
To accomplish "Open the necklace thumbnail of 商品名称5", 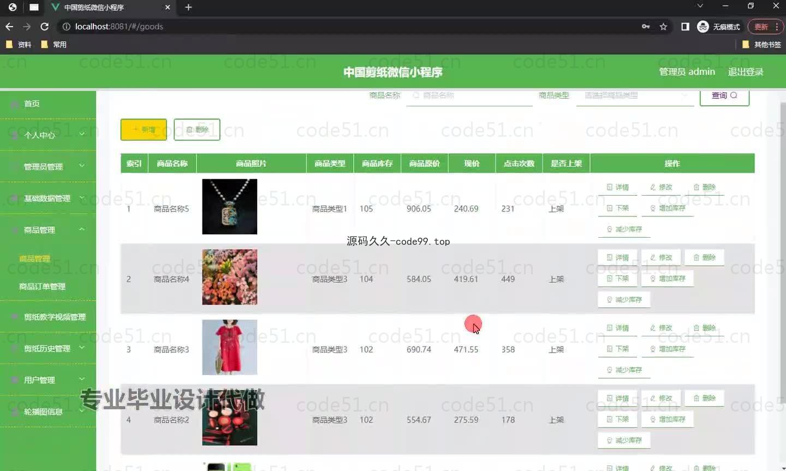I will [x=229, y=207].
